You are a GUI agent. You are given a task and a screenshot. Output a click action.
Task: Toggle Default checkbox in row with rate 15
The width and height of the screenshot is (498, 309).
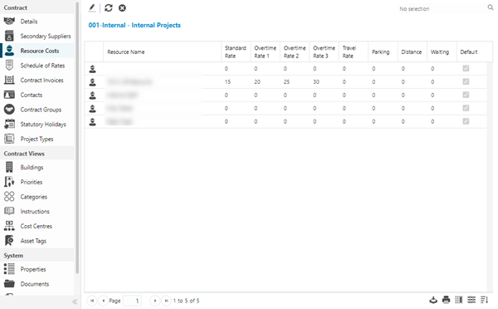[466, 81]
